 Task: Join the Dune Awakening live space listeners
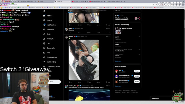(137, 18)
